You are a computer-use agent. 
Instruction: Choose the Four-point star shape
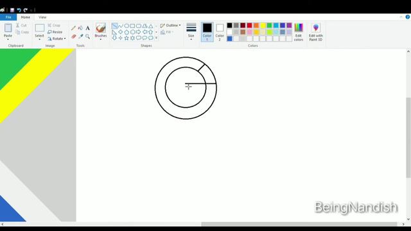(121, 38)
